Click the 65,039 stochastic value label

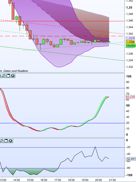pyautogui.click(x=130, y=97)
